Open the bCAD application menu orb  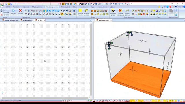pos(2,5)
